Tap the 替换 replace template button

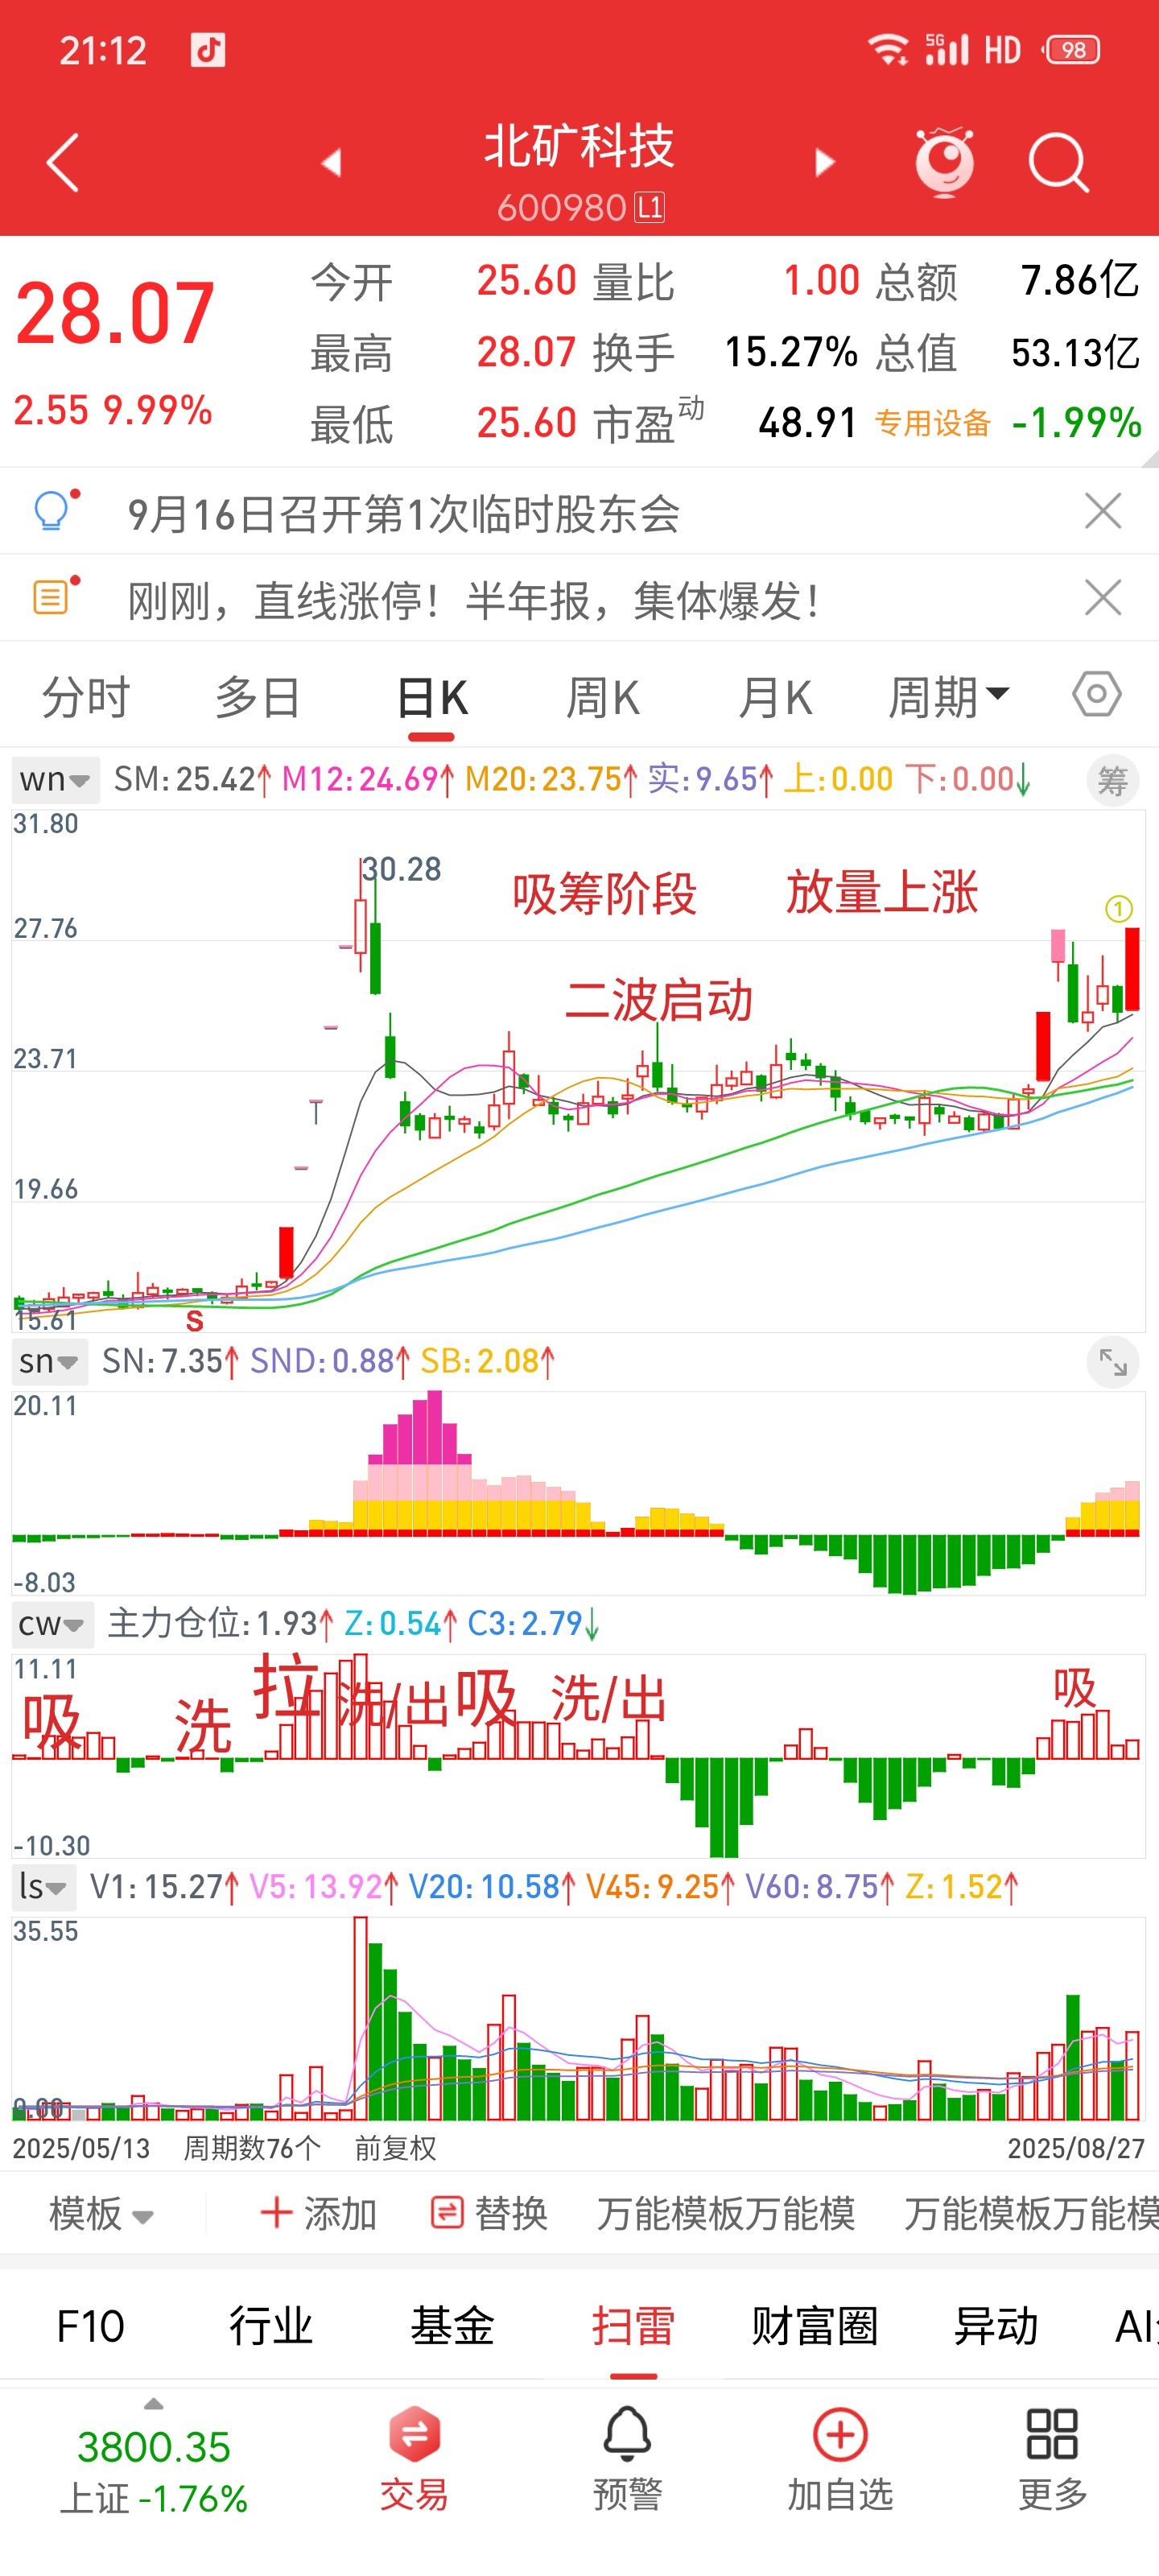pyautogui.click(x=489, y=2213)
